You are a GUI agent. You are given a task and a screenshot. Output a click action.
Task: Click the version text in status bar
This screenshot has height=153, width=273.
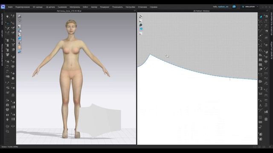coord(10,147)
